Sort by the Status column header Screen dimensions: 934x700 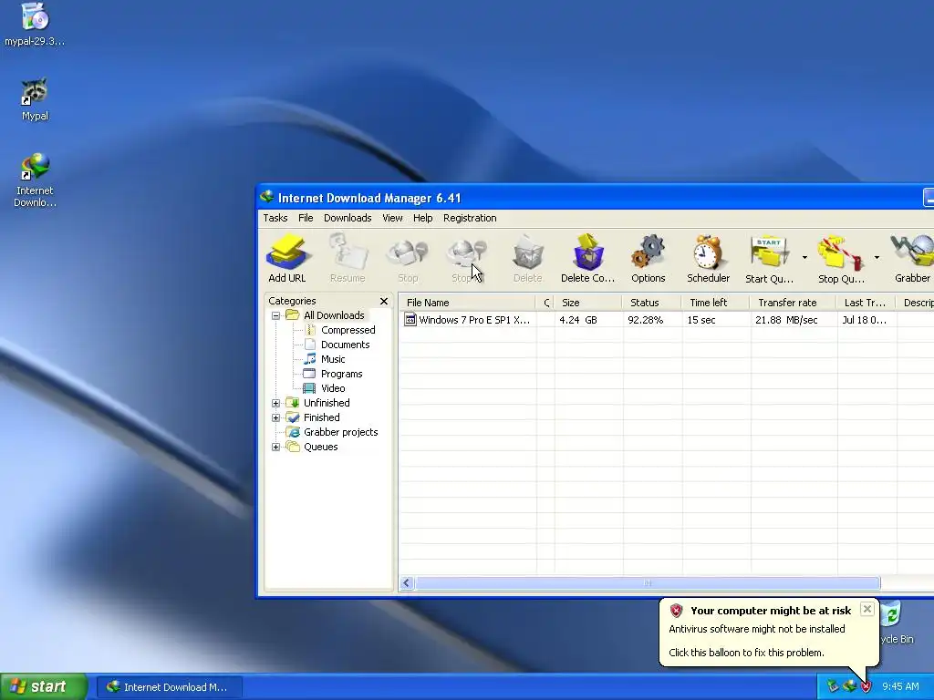651,303
